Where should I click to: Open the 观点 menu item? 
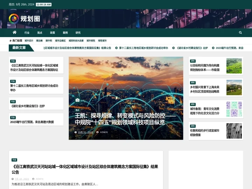coord(40,33)
